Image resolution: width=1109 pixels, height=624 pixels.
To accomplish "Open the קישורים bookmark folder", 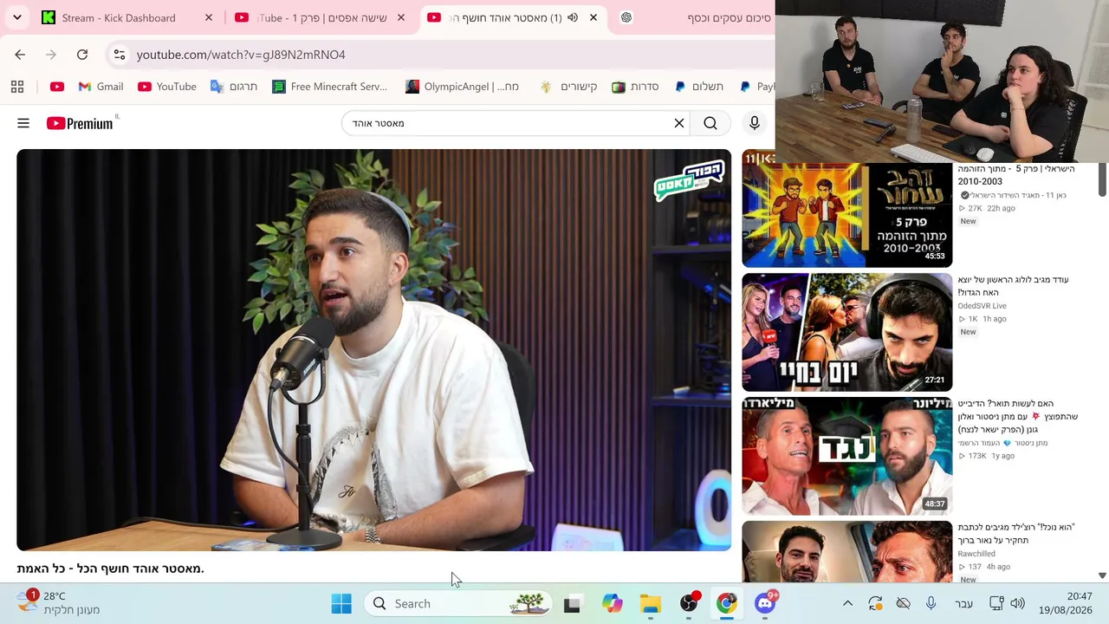I will click(x=568, y=87).
